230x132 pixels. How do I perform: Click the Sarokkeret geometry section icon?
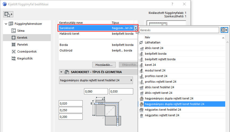pyautogui.click(x=66, y=72)
